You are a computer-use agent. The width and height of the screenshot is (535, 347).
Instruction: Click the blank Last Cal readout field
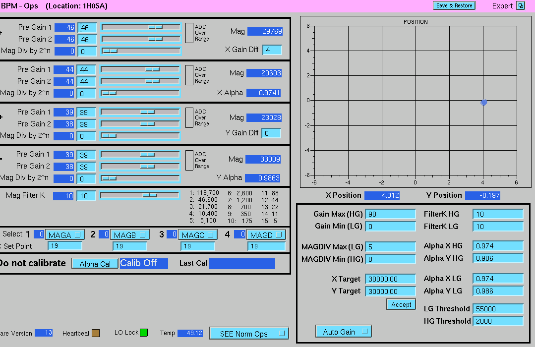(x=241, y=263)
